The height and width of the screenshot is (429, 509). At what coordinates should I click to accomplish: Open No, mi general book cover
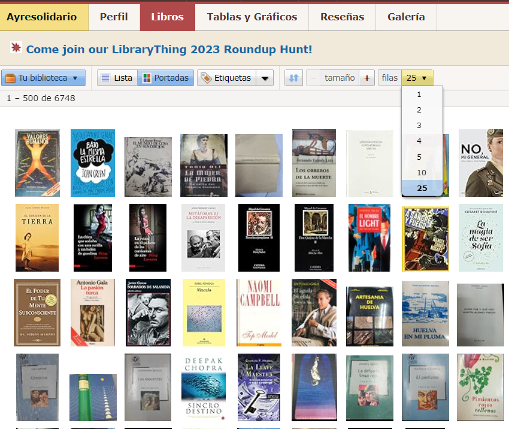(481, 163)
